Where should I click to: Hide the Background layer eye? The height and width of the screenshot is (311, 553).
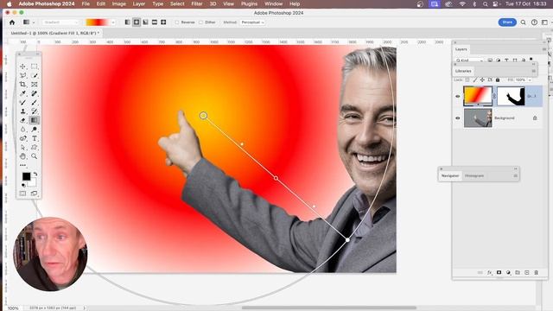[x=458, y=118]
